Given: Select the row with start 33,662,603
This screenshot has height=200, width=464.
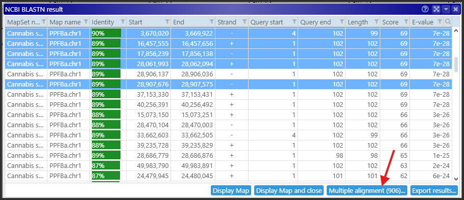Looking at the screenshot, I should [x=228, y=135].
